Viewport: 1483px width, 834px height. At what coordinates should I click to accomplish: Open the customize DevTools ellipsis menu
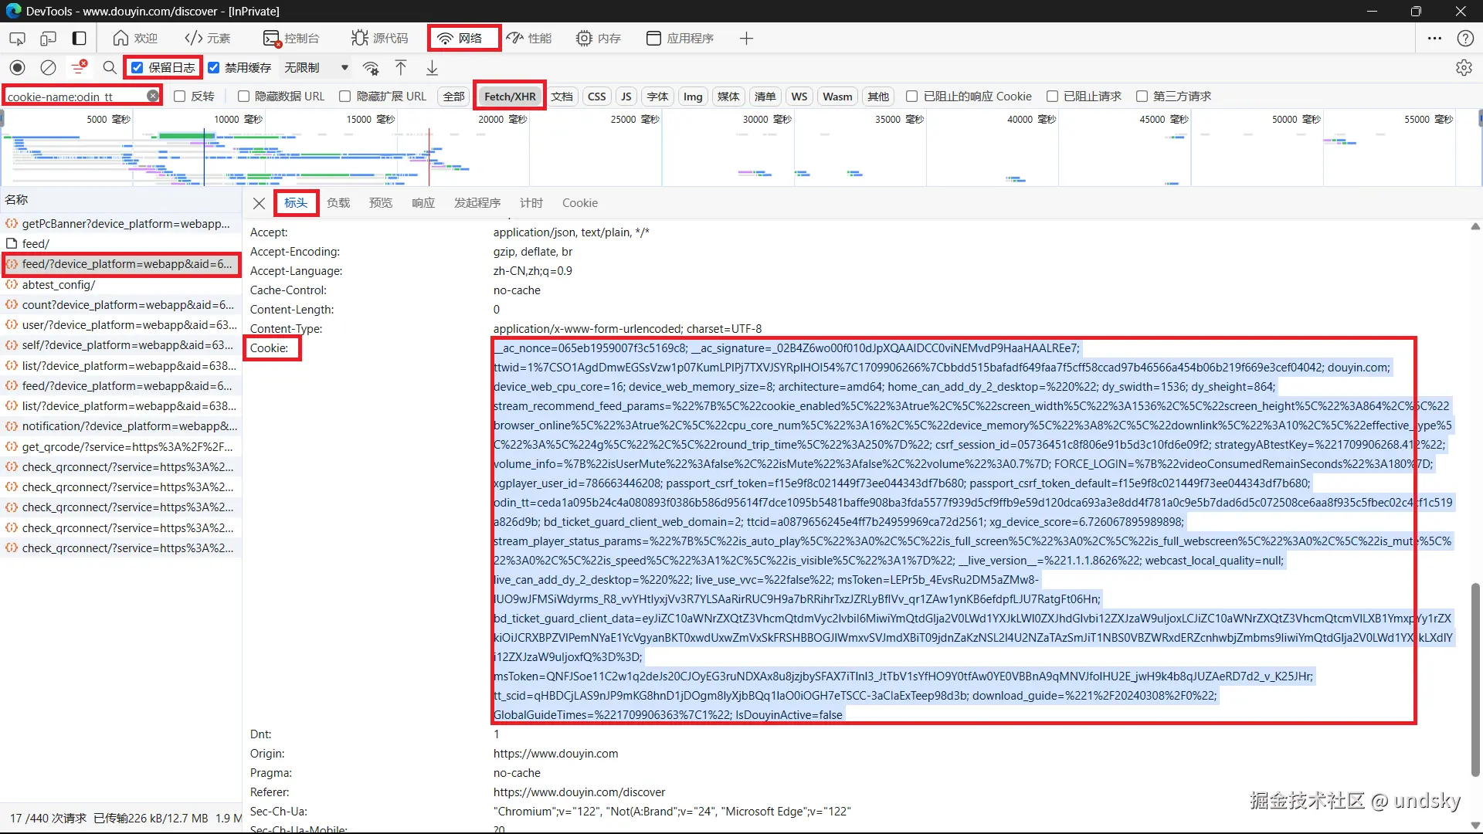(1434, 38)
